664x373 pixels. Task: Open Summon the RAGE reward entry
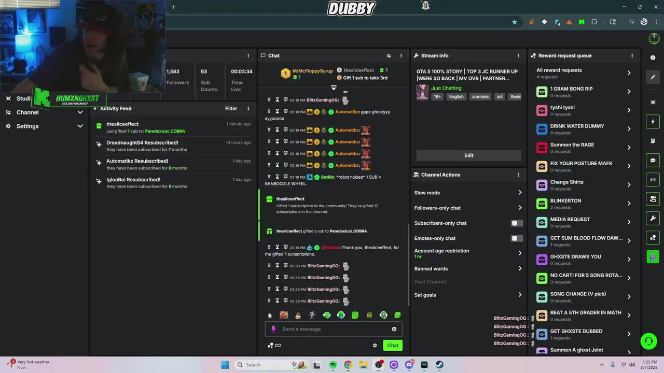pos(584,148)
